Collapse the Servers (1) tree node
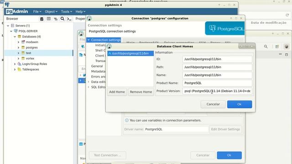Viewport: 292px width, 164px height. tap(8, 26)
